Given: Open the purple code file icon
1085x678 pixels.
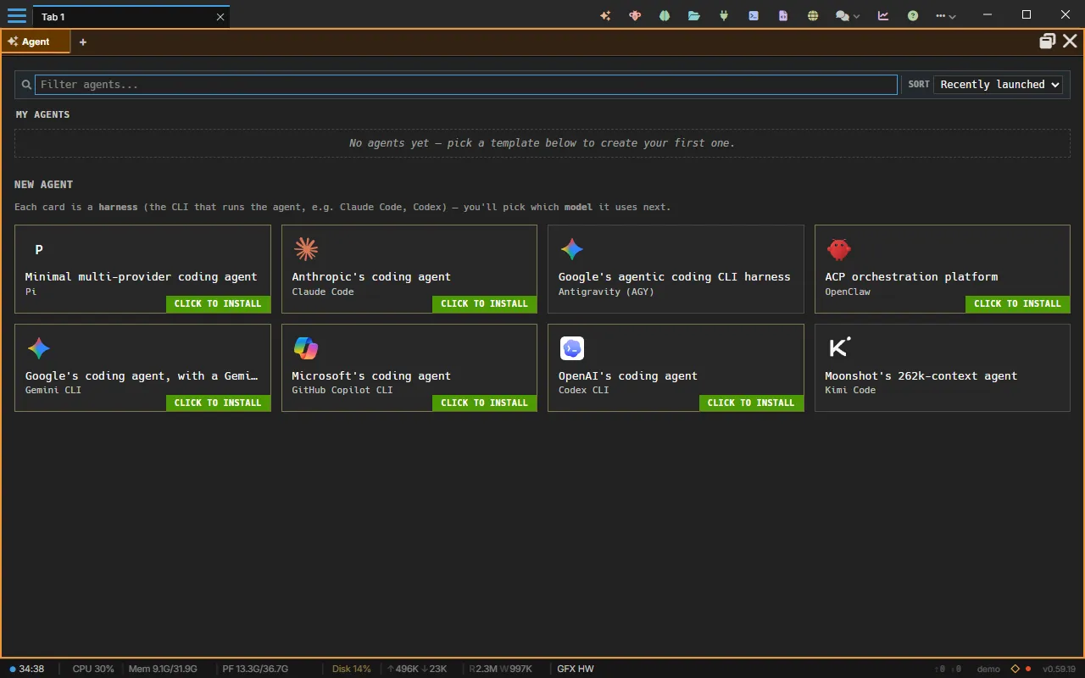Looking at the screenshot, I should (x=783, y=15).
